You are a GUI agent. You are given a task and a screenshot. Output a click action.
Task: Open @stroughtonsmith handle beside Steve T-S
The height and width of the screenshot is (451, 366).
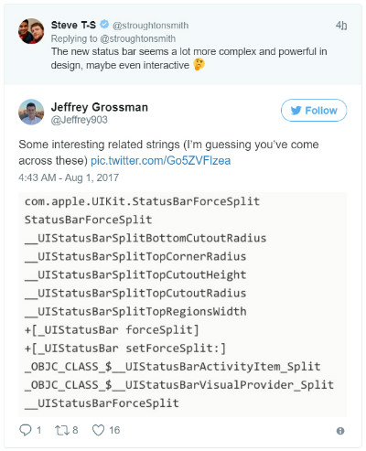click(x=150, y=25)
